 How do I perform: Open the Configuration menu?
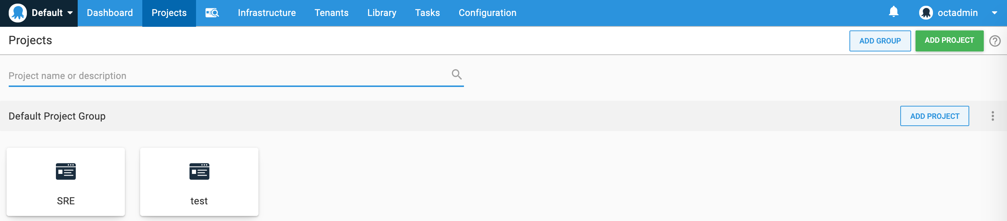(x=487, y=13)
